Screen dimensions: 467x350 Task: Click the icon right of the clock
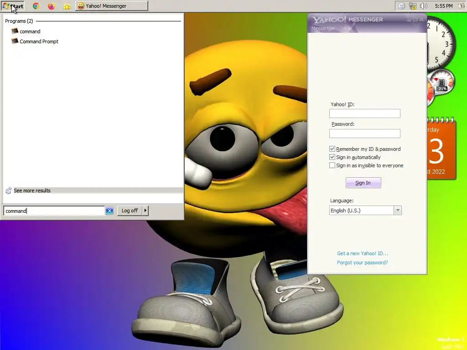tap(461, 6)
